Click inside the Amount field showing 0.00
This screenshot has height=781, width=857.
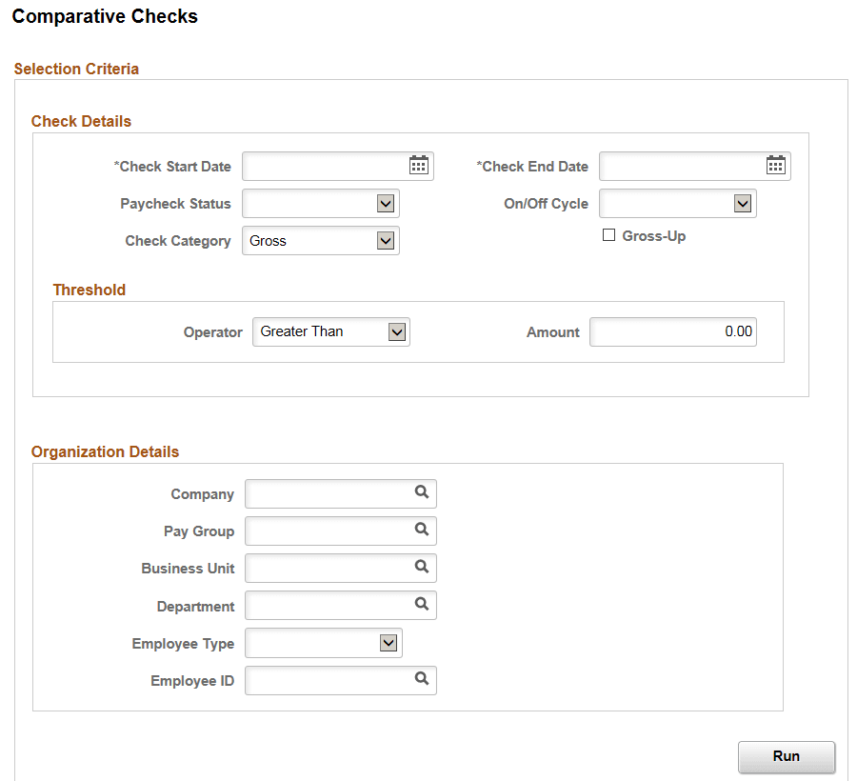[x=672, y=331]
